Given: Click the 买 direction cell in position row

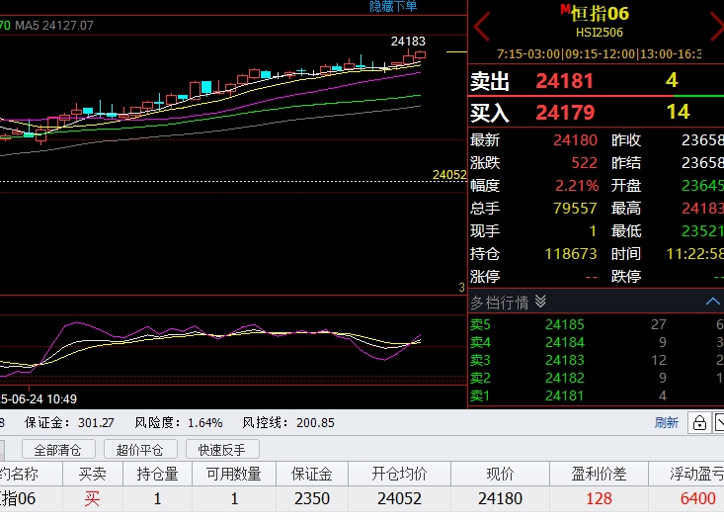Looking at the screenshot, I should (x=92, y=498).
